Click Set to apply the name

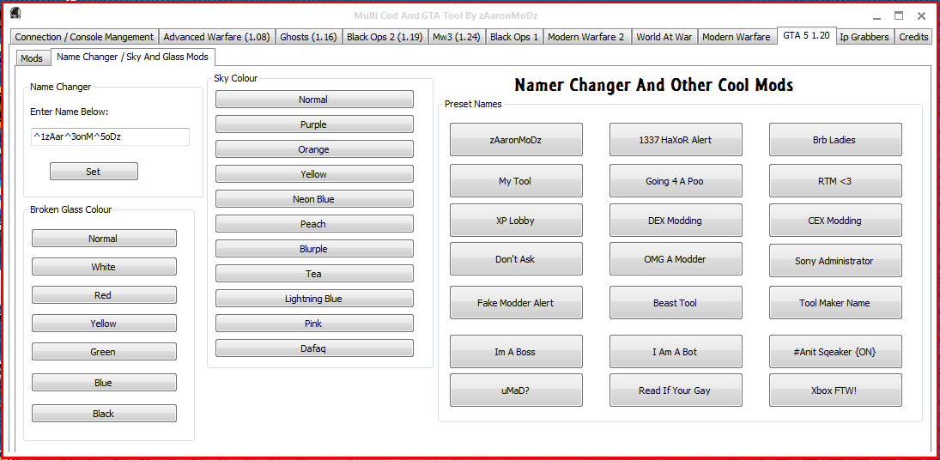[94, 172]
